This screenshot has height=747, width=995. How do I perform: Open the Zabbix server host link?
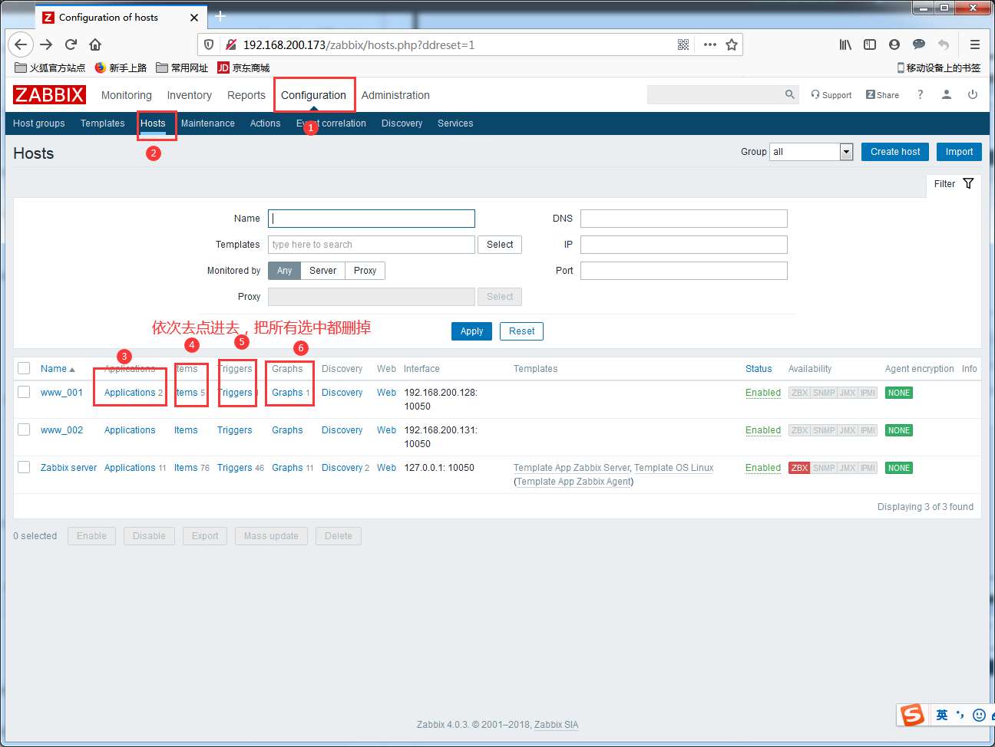[x=69, y=468]
